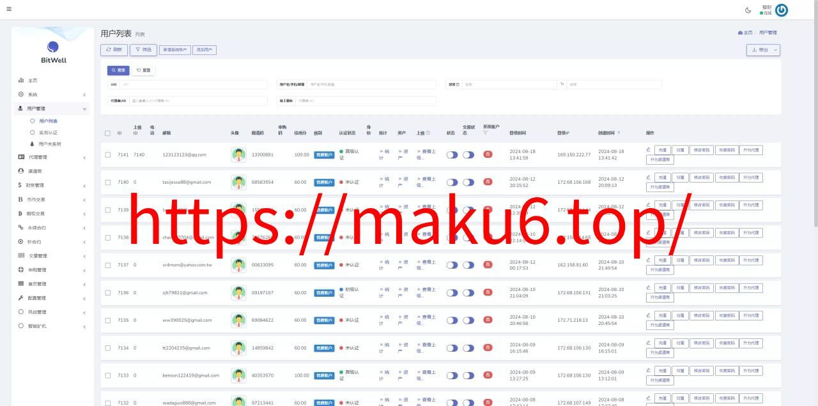Switch to dark mode moon icon
Viewport: 818px width, 406px height.
point(748,10)
